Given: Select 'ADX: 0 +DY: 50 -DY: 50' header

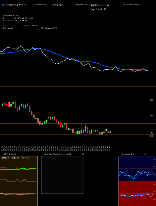Looking at the screenshot, I should pos(15,158).
